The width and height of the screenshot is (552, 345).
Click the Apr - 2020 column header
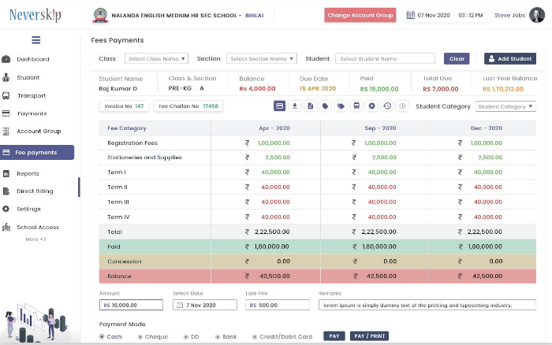274,128
